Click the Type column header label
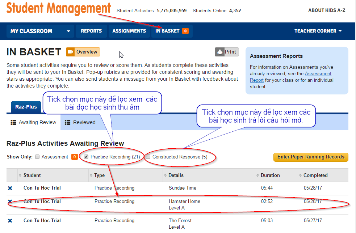 tap(100, 175)
